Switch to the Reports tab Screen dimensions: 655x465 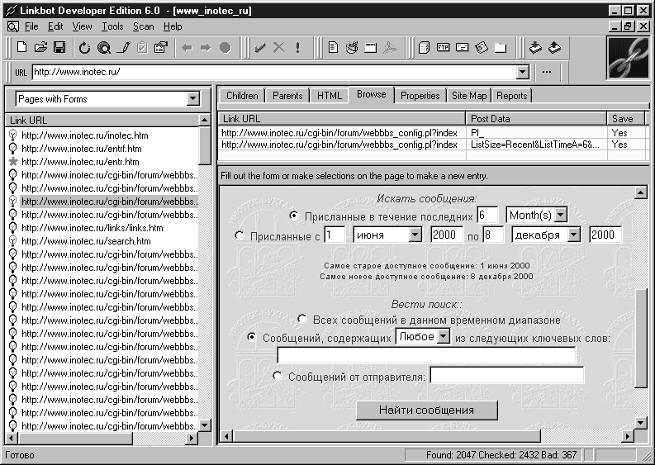coord(512,96)
